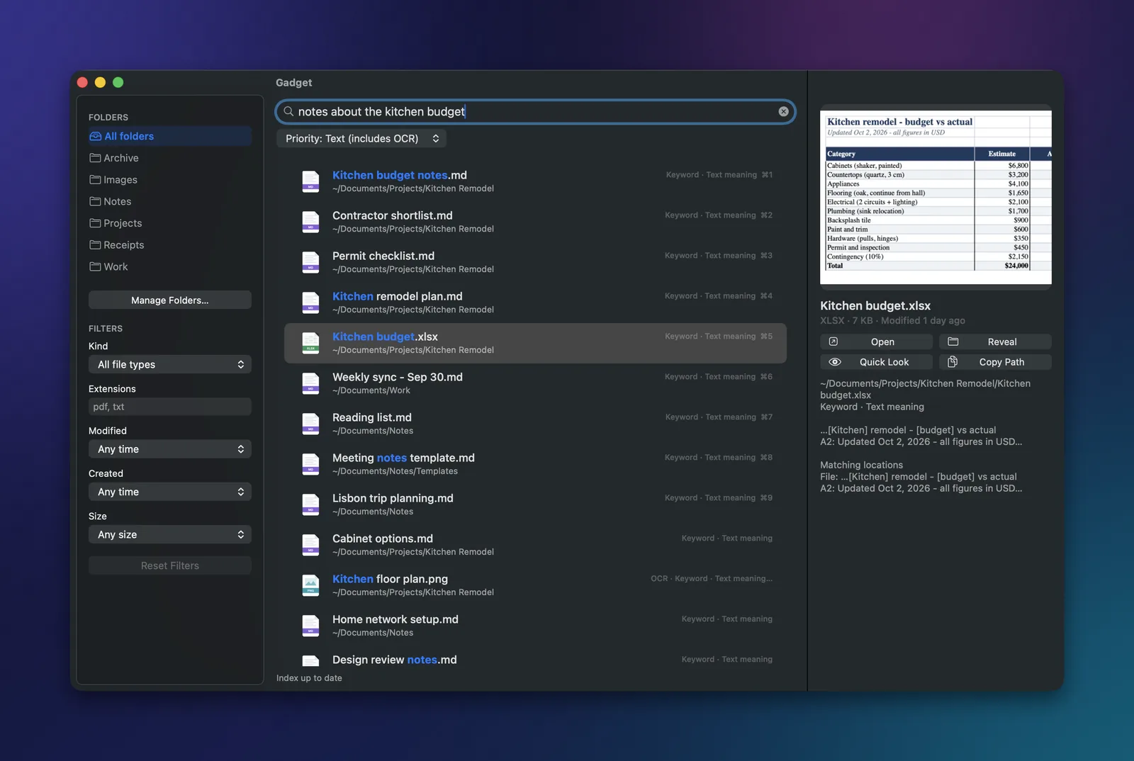Viewport: 1134px width, 761px height.
Task: Click file icon of Permit checklist.md
Action: point(310,262)
